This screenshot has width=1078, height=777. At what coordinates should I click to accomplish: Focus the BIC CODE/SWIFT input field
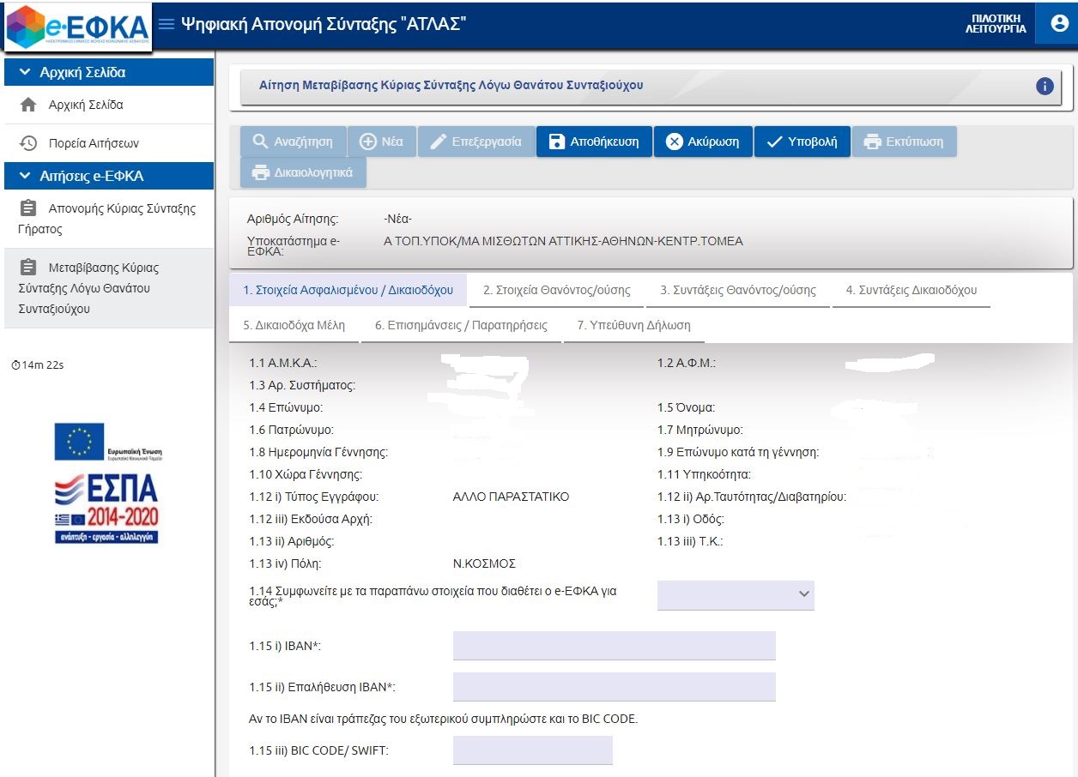pyautogui.click(x=532, y=750)
